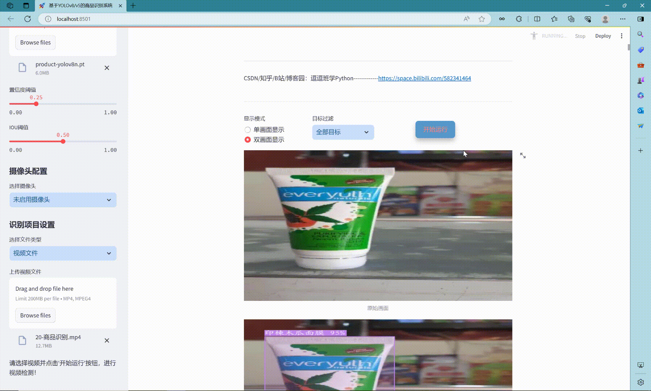Open the tab actions menu icon
Screen dimensions: 651x391
[x=26, y=5]
